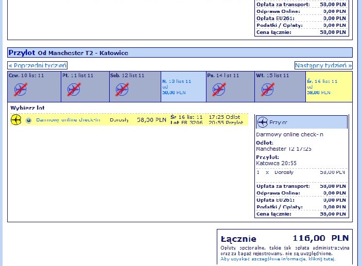Click the Wt. 15 list 11 day cell

pyautogui.click(x=280, y=87)
